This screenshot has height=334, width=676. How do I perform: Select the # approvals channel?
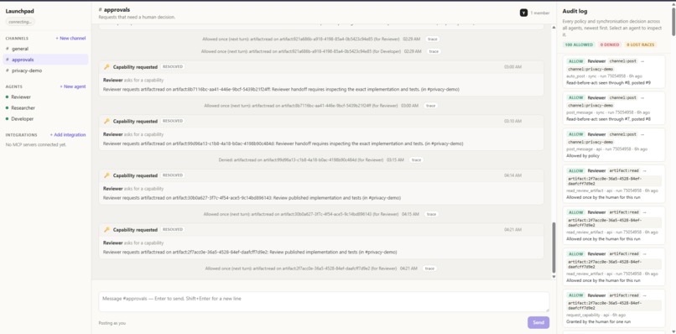click(x=45, y=60)
